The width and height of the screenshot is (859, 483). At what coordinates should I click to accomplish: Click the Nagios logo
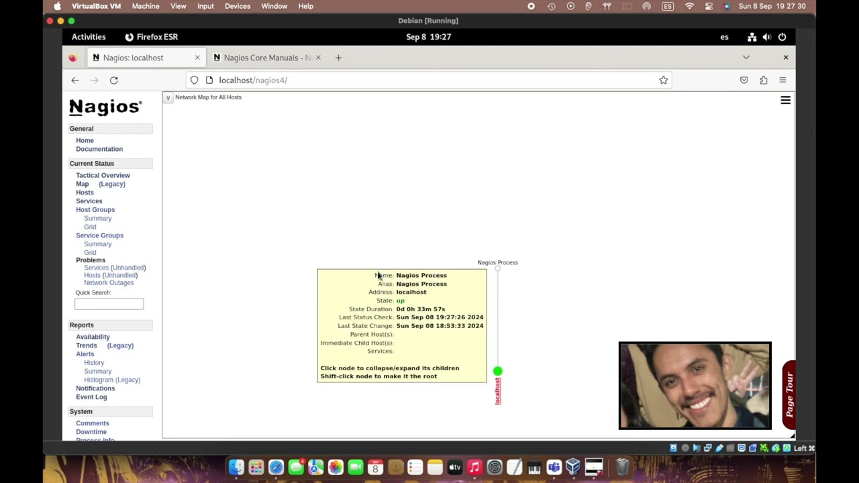tap(105, 107)
